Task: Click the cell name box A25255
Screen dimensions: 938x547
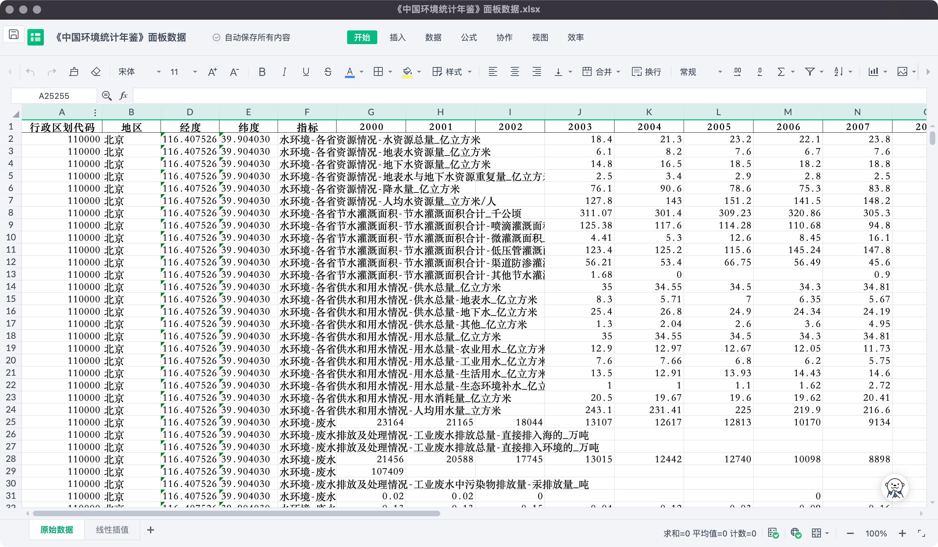Action: click(54, 96)
